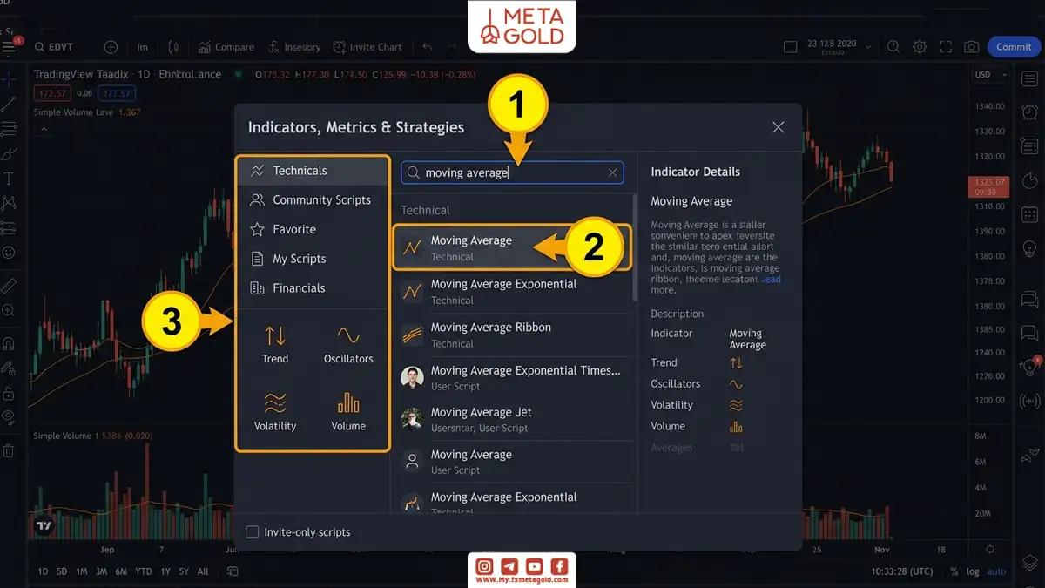Screen dimensions: 1045x588
Task: Open emoji icons tool
Action: pyautogui.click(x=9, y=253)
